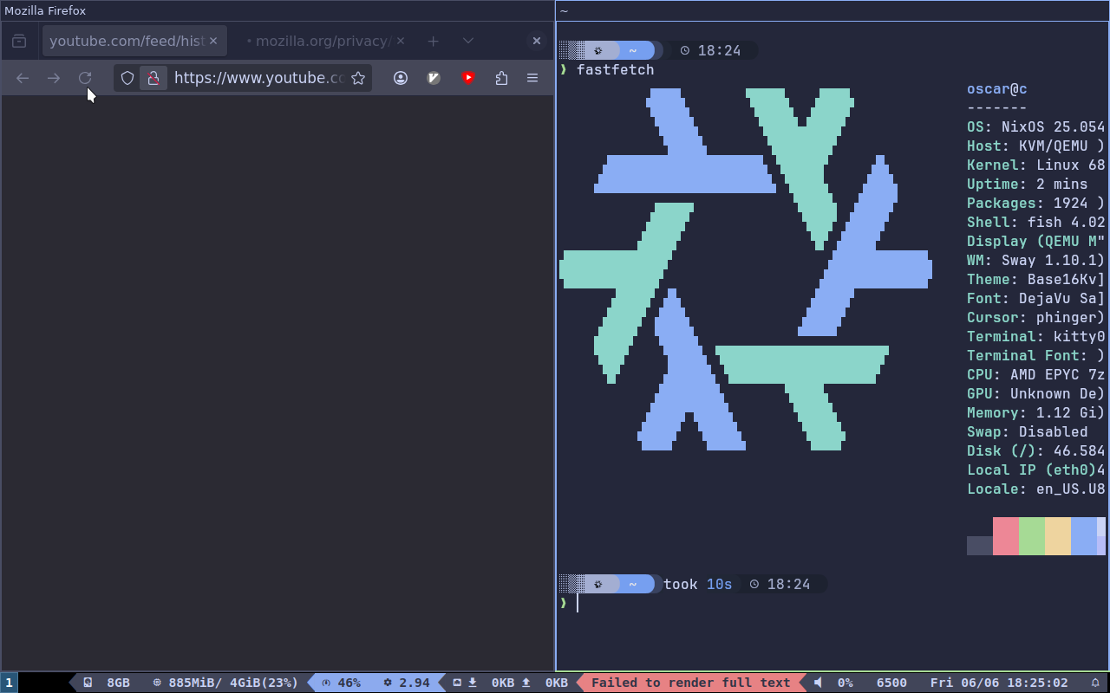Go forward one page in Firefox
The width and height of the screenshot is (1110, 693).
click(54, 78)
